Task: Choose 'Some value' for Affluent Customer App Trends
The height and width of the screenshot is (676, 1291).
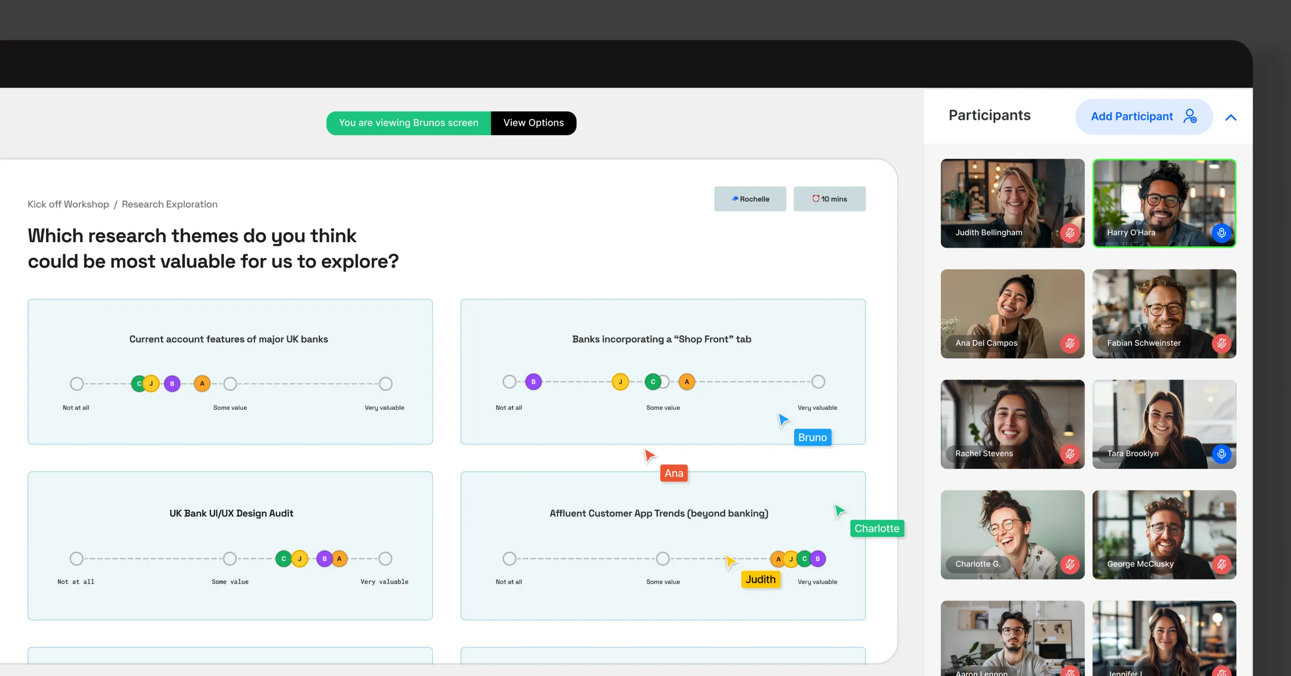Action: (x=663, y=558)
